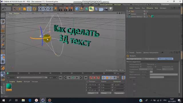
Task: Add a light bulb object
Action: (111, 9)
